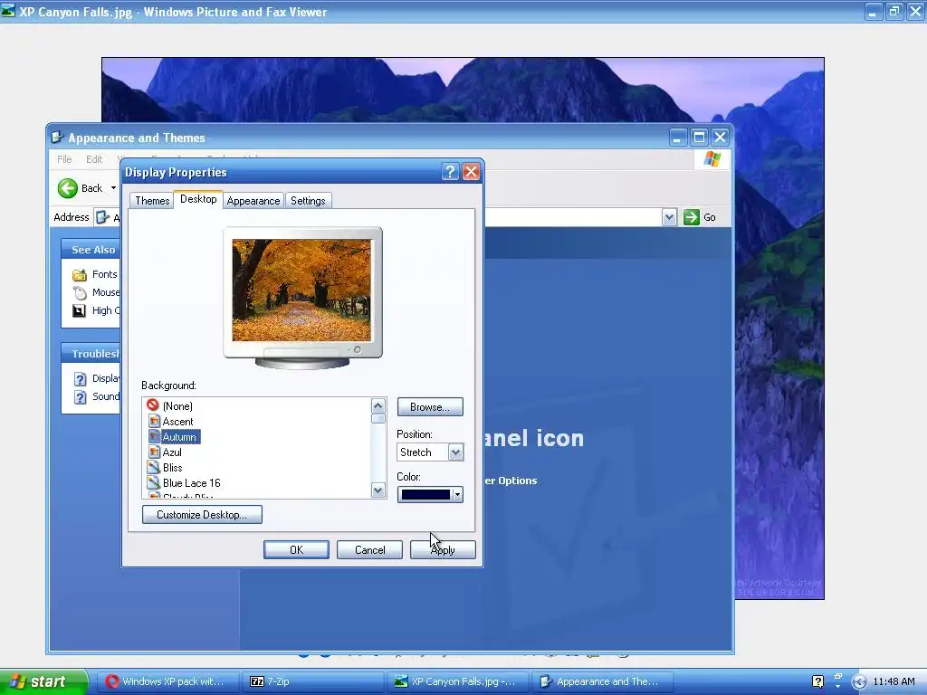This screenshot has width=927, height=695.
Task: Open the Start menu
Action: [x=43, y=682]
